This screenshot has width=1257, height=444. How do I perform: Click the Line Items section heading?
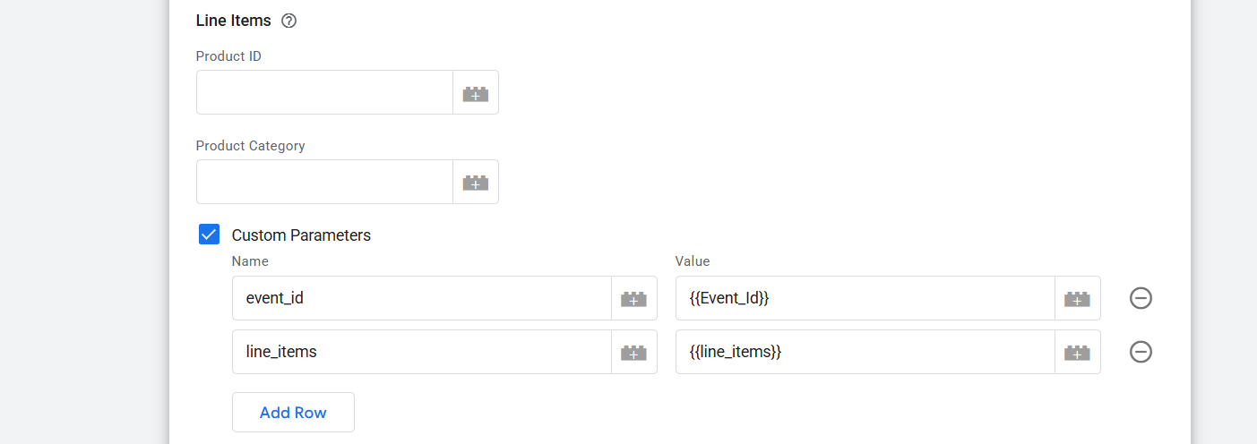(233, 21)
